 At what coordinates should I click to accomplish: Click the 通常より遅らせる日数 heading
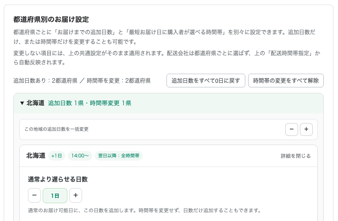(x=58, y=179)
